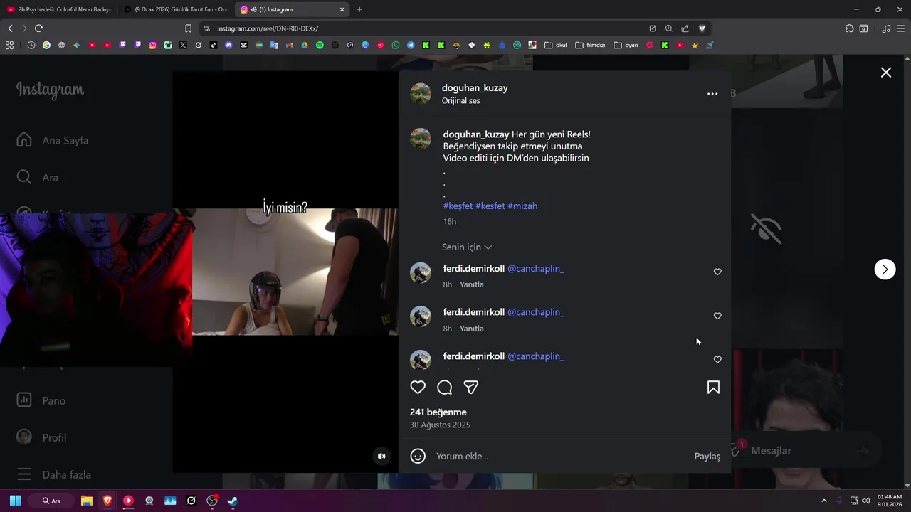
Task: Open the WhatsApp bookmark icon
Action: 396,45
